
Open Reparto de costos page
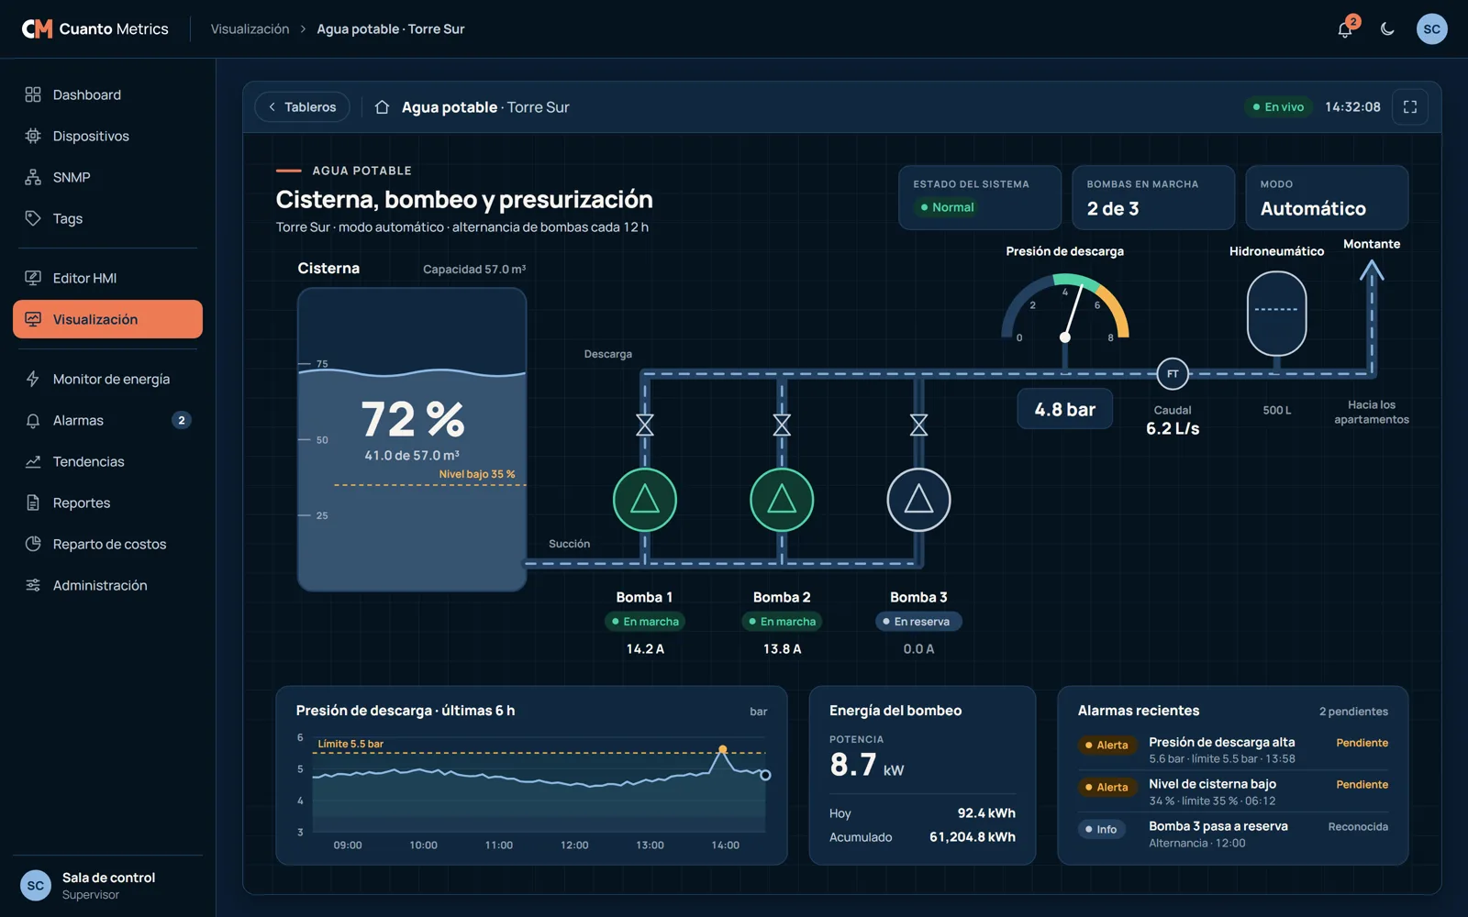click(x=107, y=544)
